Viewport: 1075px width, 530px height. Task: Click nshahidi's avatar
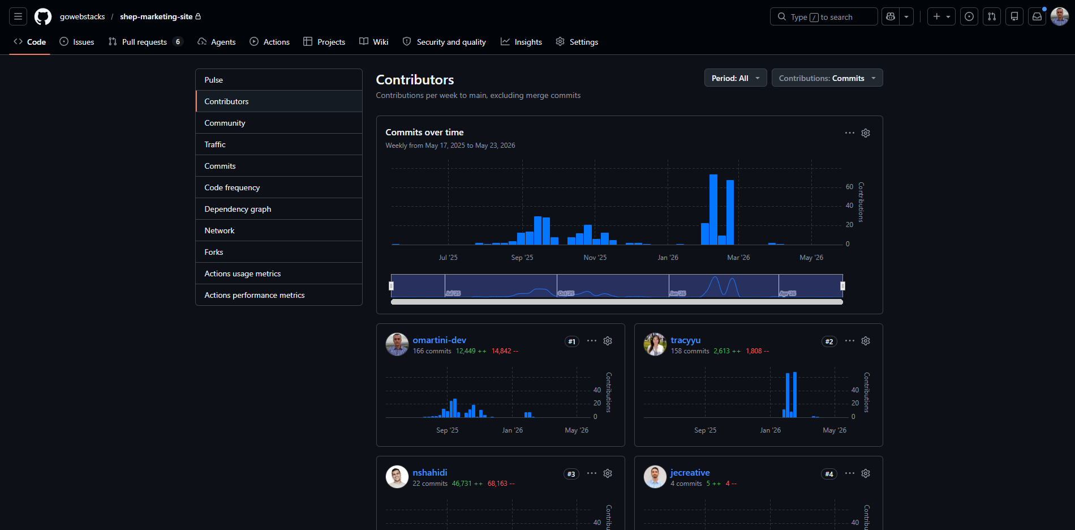click(397, 477)
